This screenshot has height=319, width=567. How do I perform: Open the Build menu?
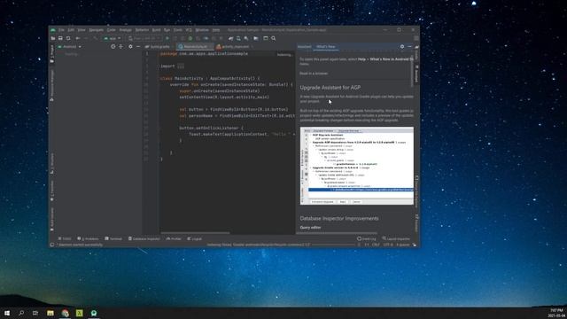pos(156,30)
